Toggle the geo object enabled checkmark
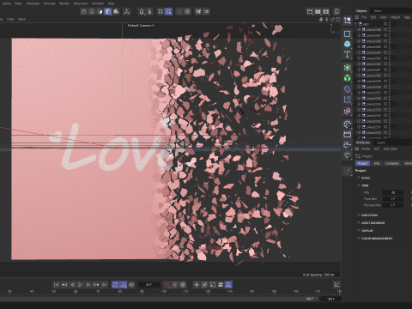The image size is (412, 309). coord(385,24)
